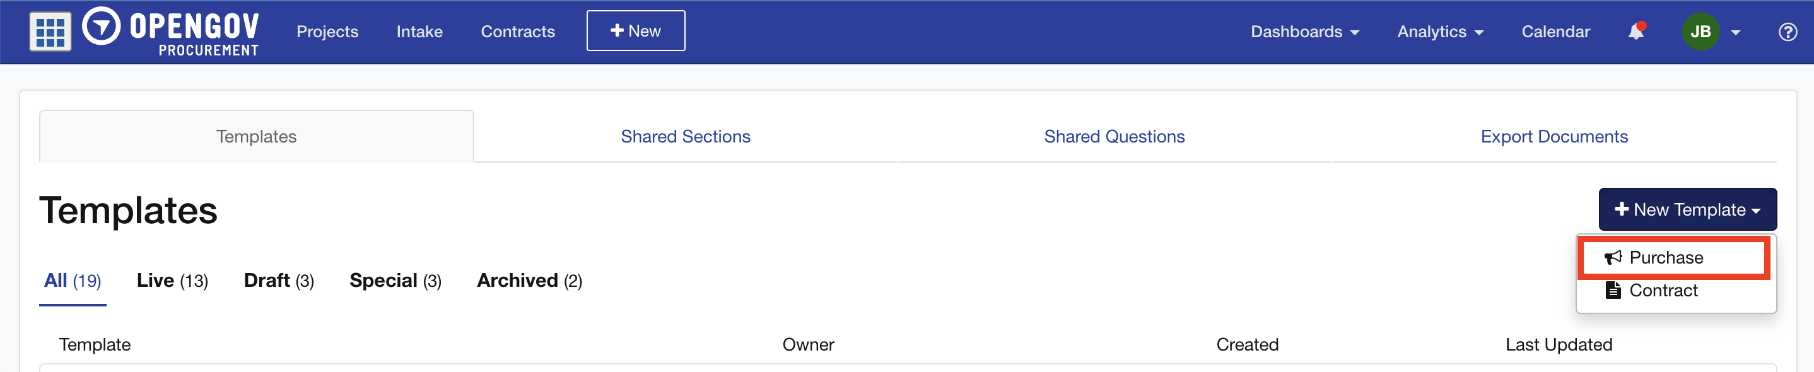Click the Purchase megaphone icon
This screenshot has width=1814, height=372.
(1613, 258)
